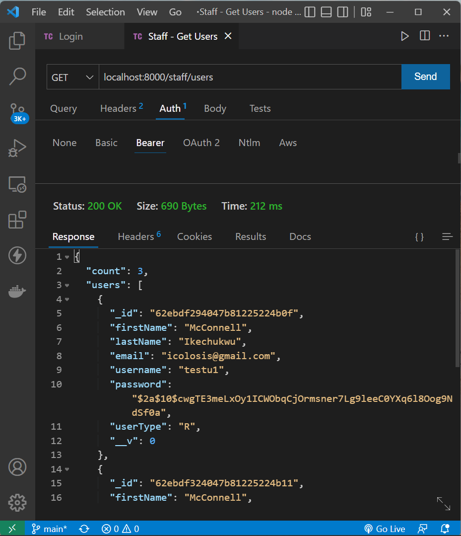Expand the response with the diagonal arrows icon
Screen dimensions: 461x536
(444, 504)
